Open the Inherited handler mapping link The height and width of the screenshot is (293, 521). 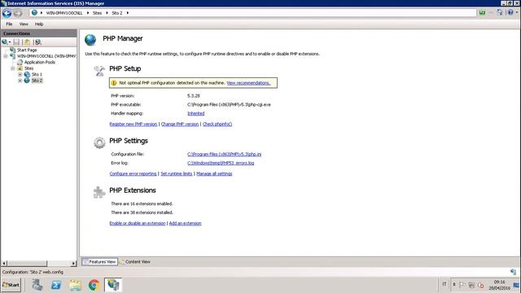(195, 113)
